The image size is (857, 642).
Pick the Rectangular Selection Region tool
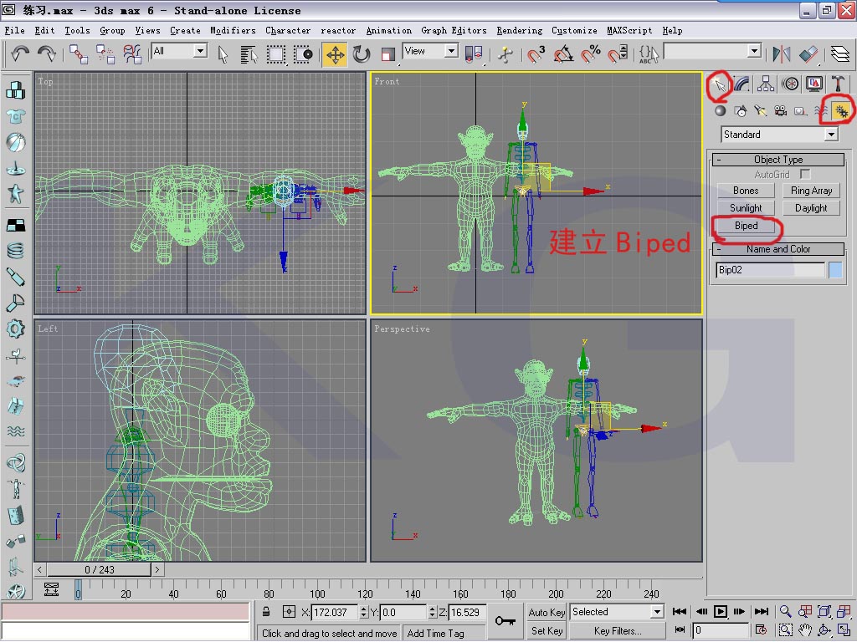click(275, 54)
